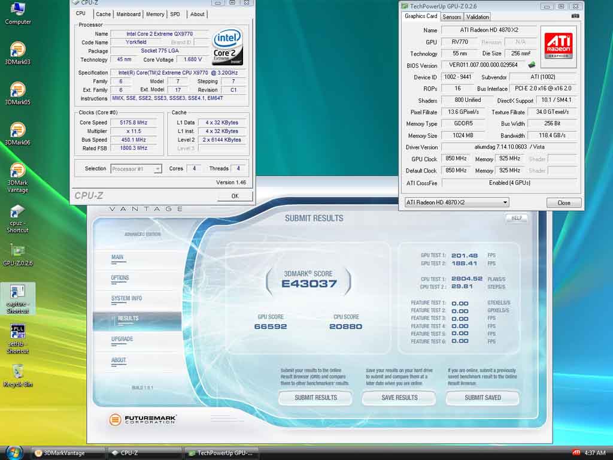Click the Intel Core 2 Extreme logo in CPU-Z
This screenshot has height=460, width=613.
pos(227,47)
